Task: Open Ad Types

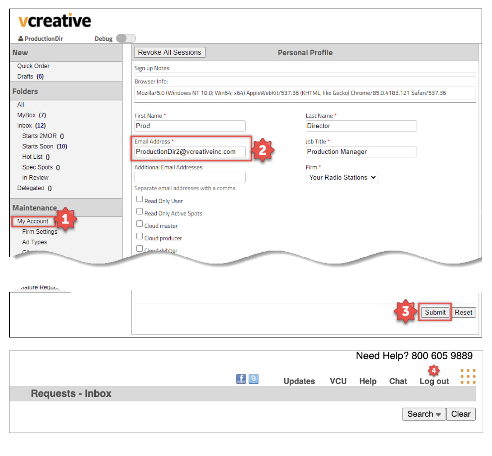Action: (x=34, y=242)
